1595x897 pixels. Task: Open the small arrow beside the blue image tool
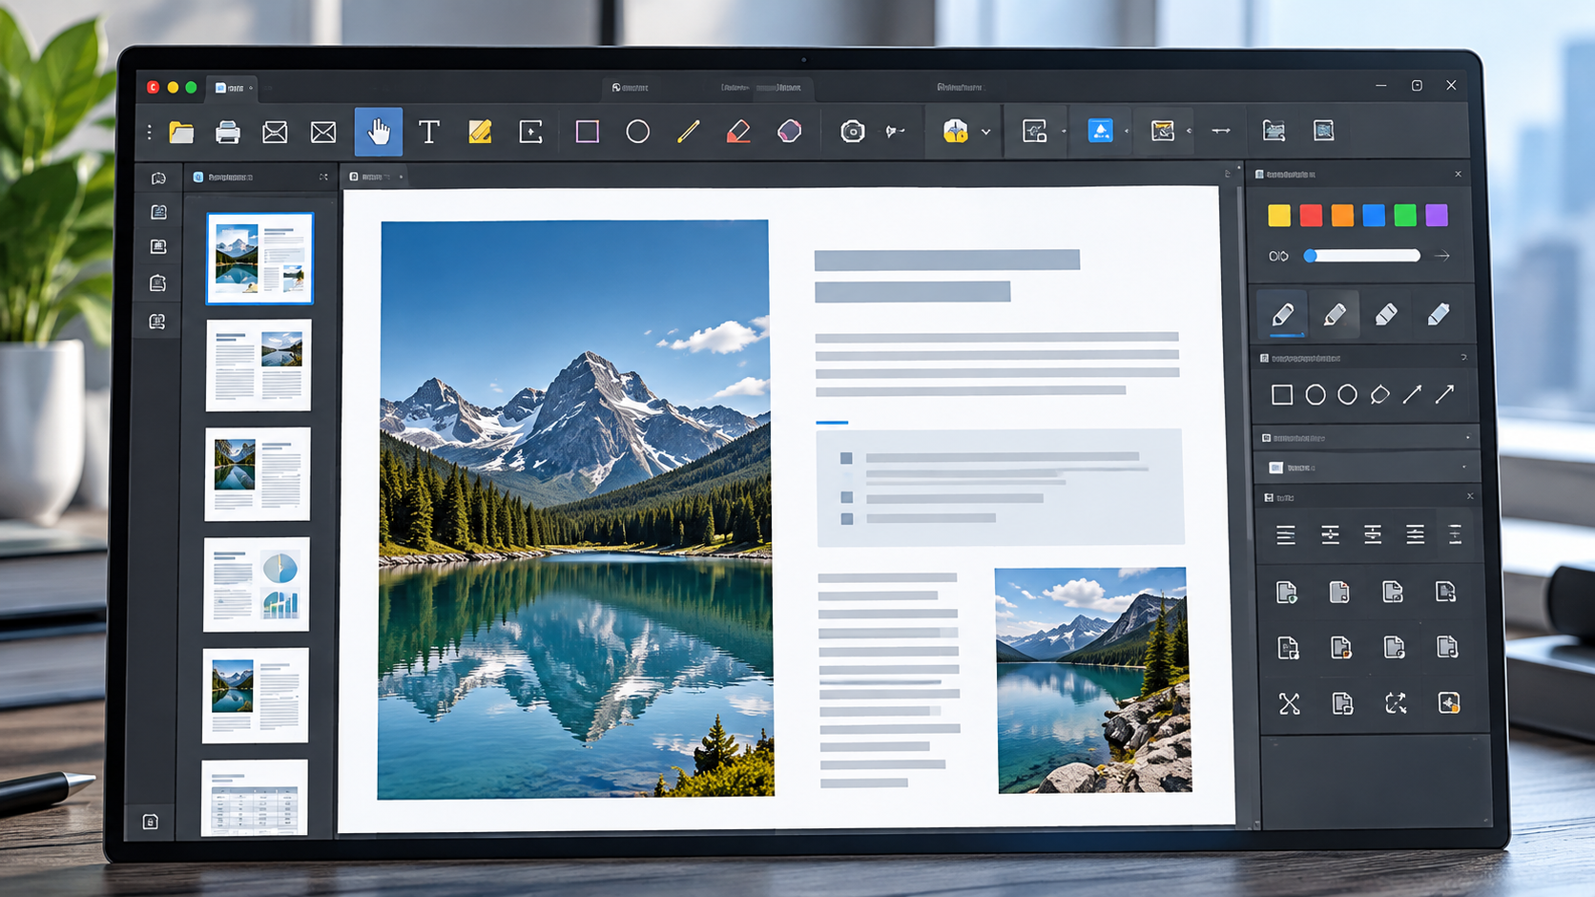(1127, 131)
